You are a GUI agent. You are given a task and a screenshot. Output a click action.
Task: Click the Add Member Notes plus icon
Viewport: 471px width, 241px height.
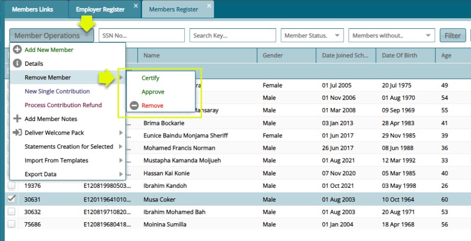[17, 119]
